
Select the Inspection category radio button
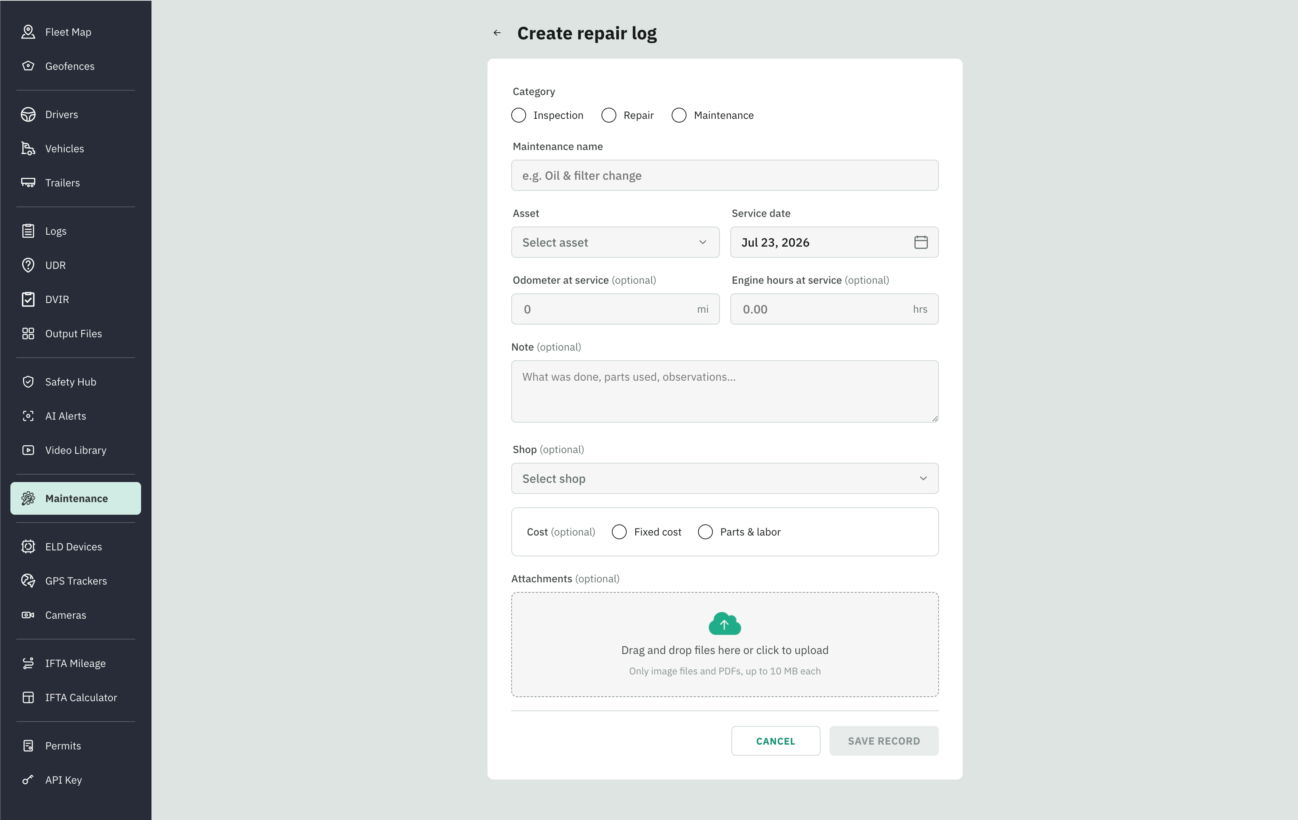point(519,115)
